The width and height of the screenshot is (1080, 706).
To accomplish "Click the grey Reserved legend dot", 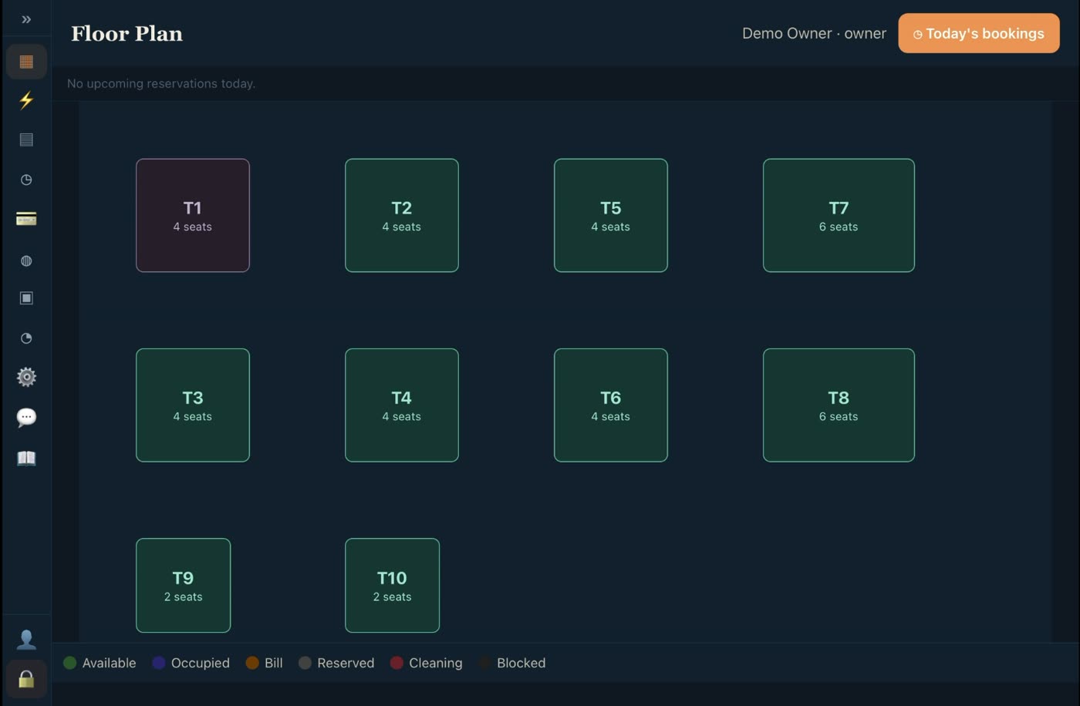I will (305, 663).
